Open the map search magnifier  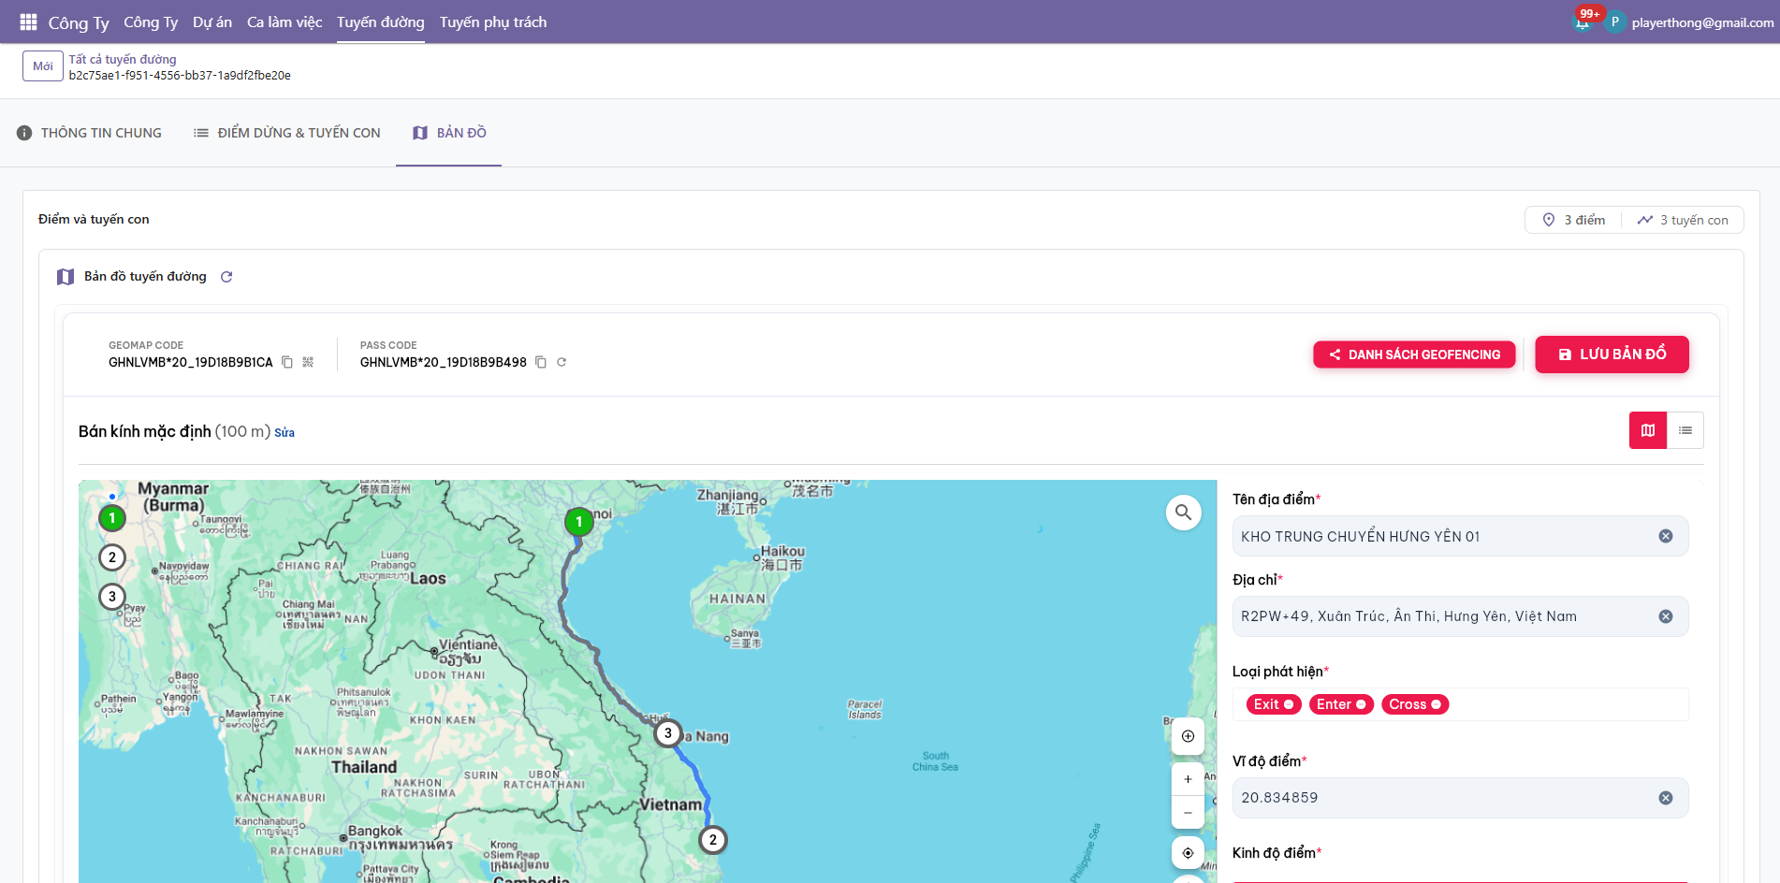click(x=1183, y=513)
